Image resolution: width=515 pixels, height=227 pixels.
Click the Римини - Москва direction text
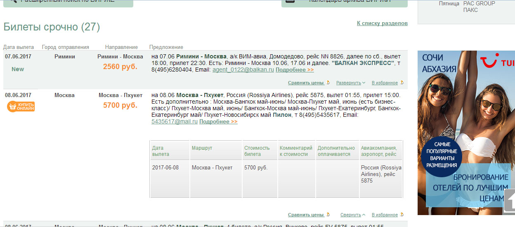[x=120, y=56]
